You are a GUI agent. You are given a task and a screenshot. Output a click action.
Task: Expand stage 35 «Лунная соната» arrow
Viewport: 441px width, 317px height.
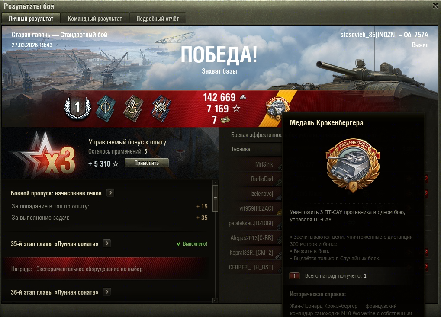tap(107, 243)
